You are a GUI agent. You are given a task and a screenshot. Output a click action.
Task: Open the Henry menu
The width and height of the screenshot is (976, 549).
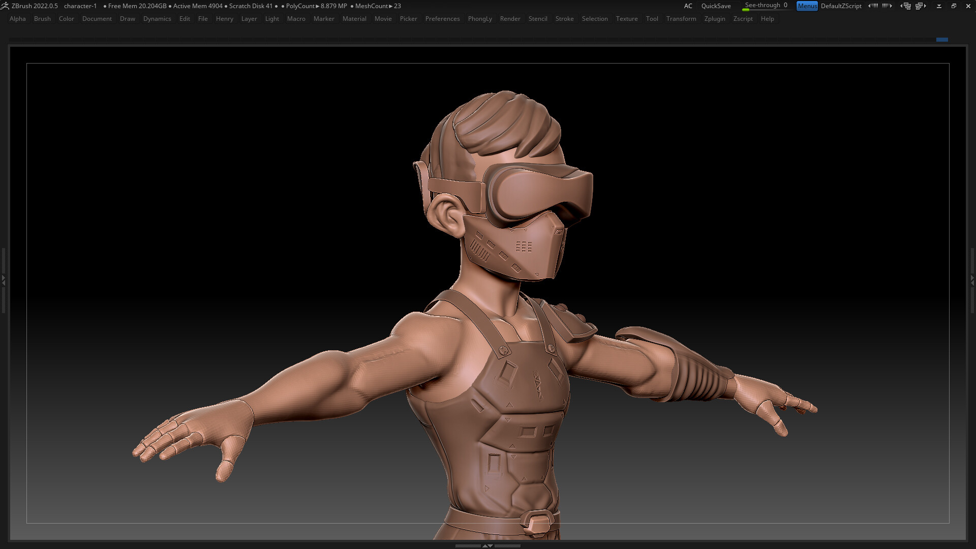(224, 19)
